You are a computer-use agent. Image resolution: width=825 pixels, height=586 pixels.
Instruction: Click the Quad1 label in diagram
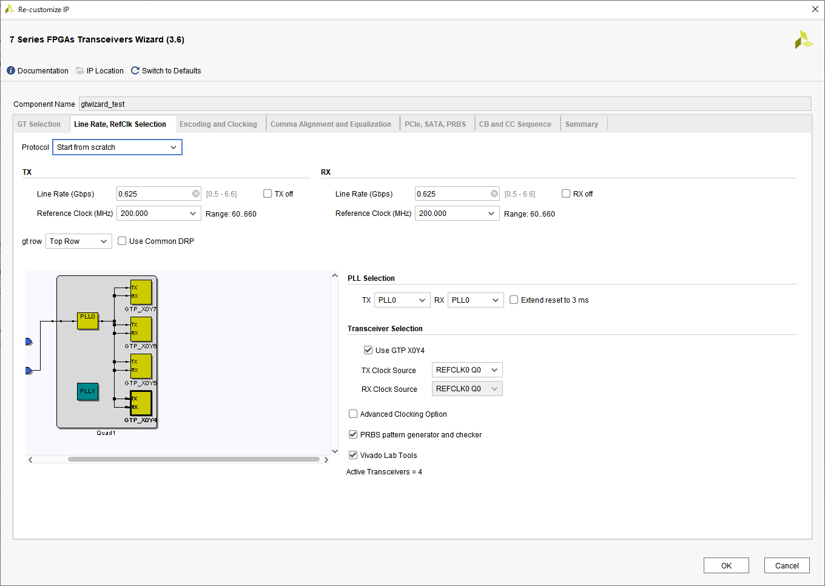pos(106,433)
